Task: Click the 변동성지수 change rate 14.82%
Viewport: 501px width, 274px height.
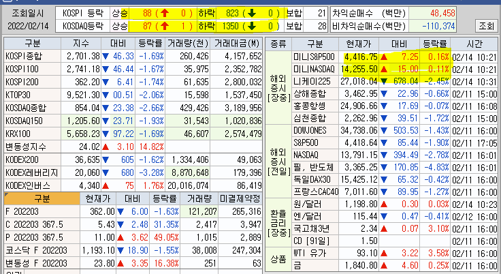Action: point(151,147)
